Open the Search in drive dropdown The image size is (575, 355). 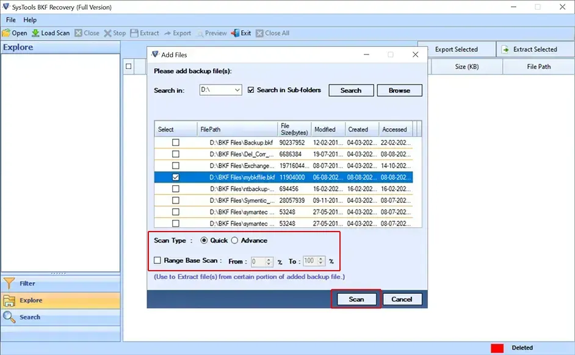pos(237,90)
